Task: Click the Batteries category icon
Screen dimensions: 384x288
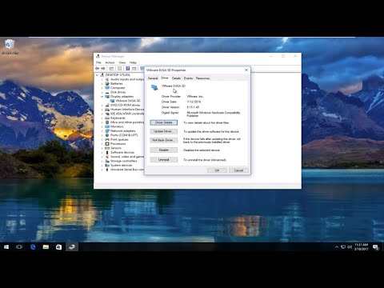Action: [107, 83]
